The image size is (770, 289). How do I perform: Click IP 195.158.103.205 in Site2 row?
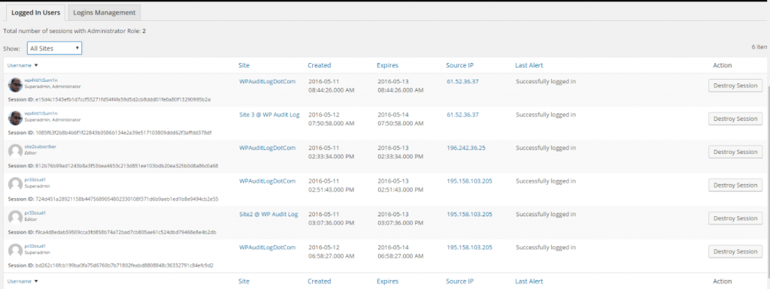(469, 214)
